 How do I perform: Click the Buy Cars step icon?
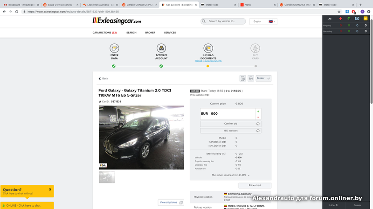[255, 48]
